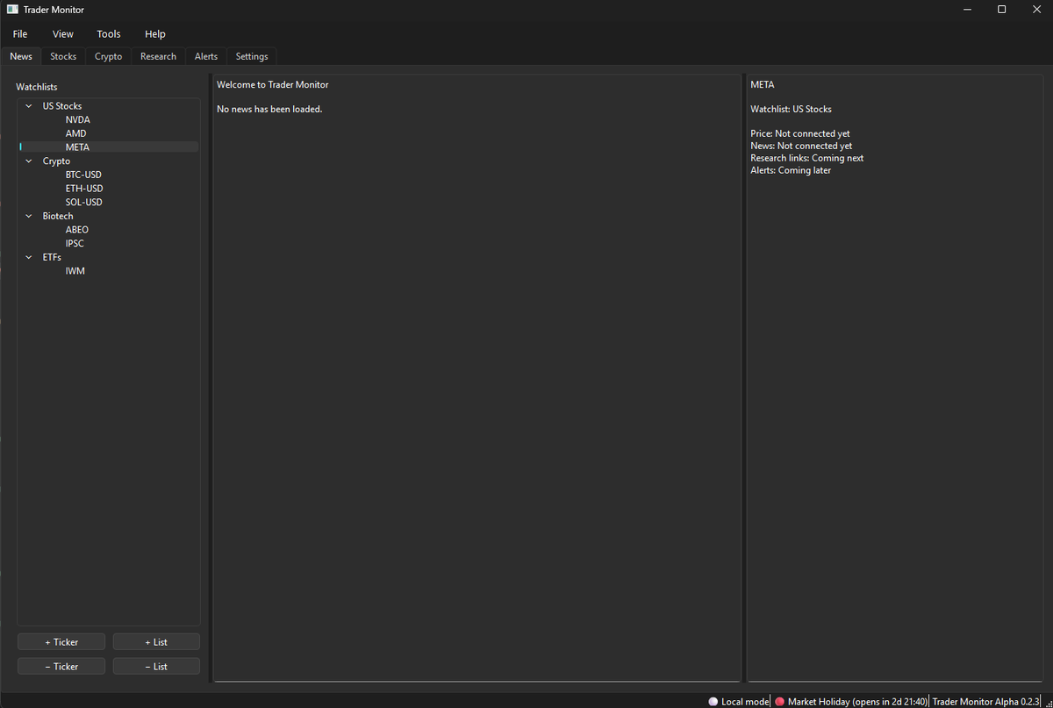Open the File menu
This screenshot has width=1053, height=708.
(x=20, y=34)
